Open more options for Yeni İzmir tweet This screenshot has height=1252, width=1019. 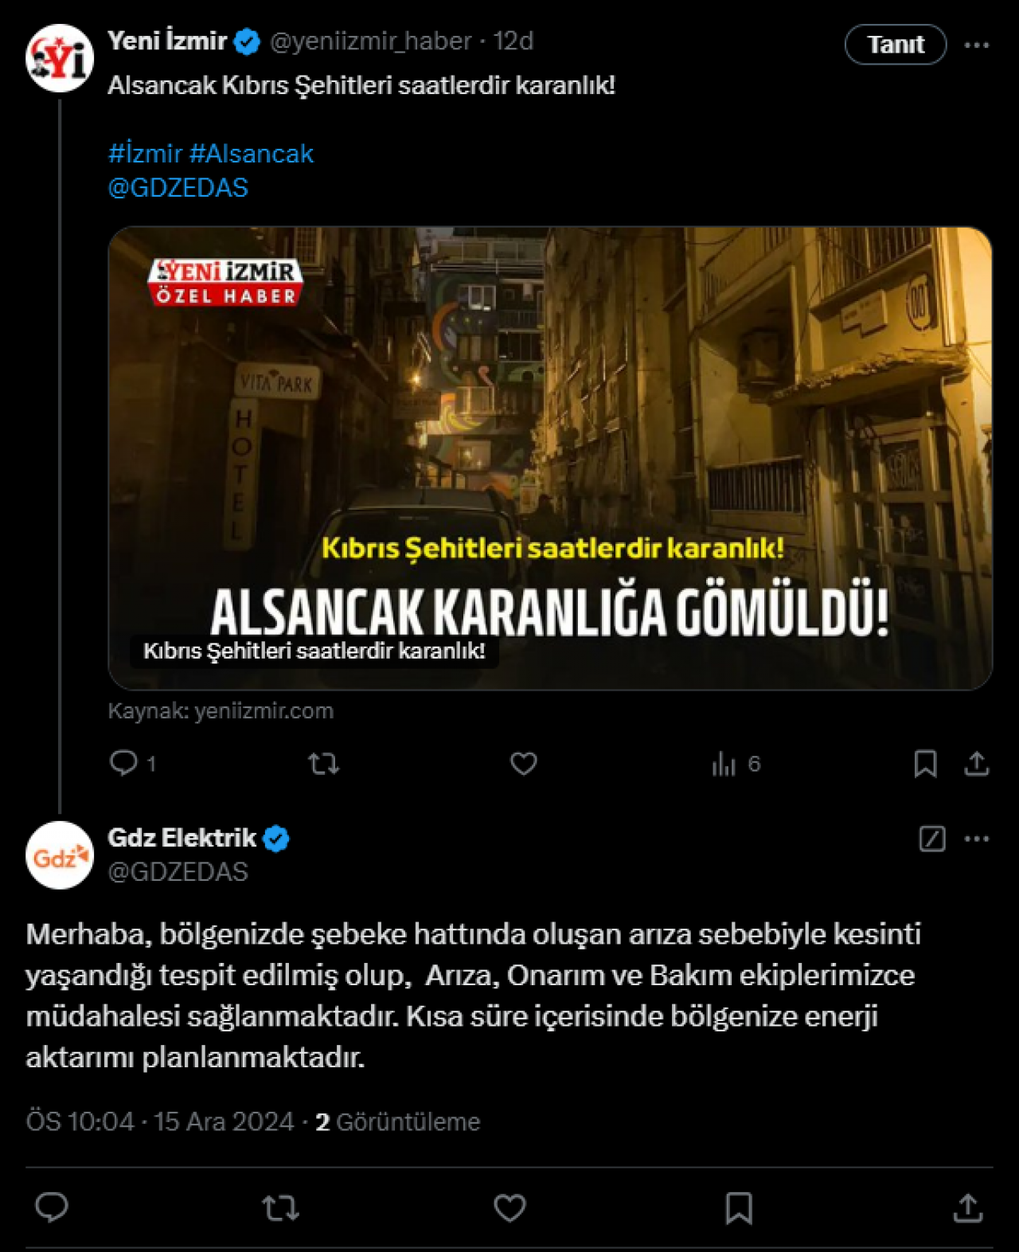click(x=977, y=45)
